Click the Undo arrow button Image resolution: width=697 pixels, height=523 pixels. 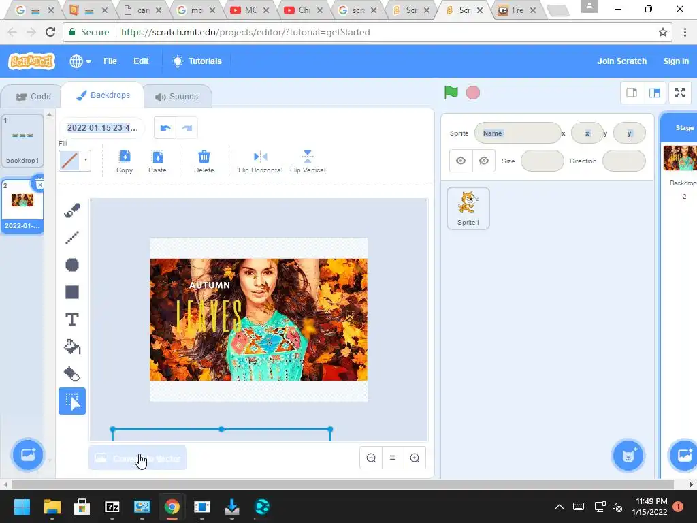pyautogui.click(x=165, y=128)
